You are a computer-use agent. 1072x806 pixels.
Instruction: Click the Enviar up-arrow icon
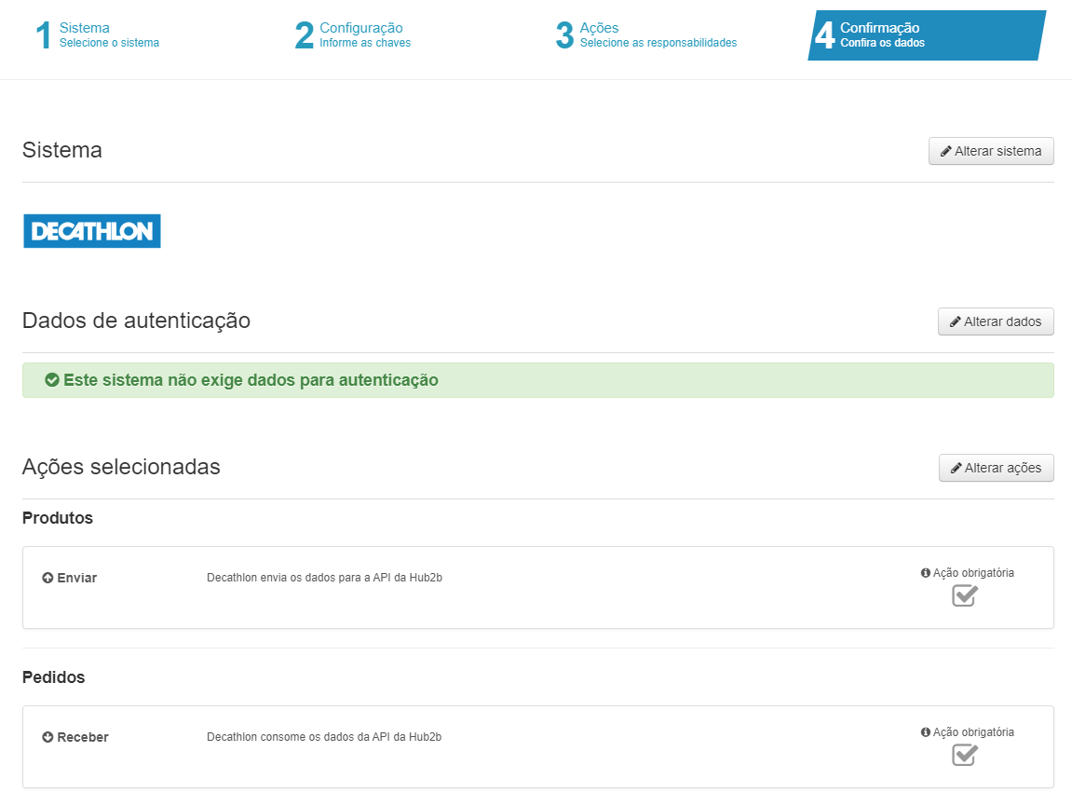point(47,578)
